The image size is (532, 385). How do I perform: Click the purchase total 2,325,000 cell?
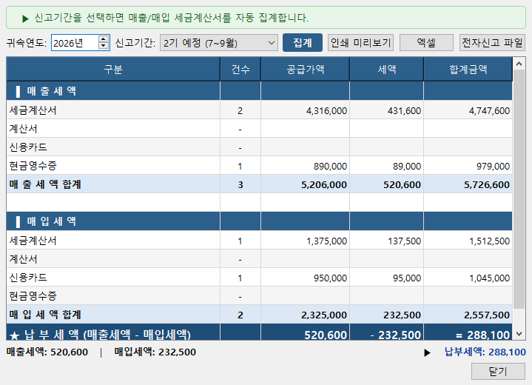pyautogui.click(x=305, y=315)
